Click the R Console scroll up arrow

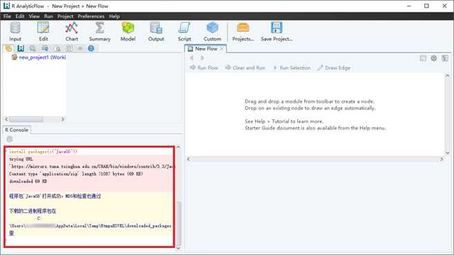point(178,147)
